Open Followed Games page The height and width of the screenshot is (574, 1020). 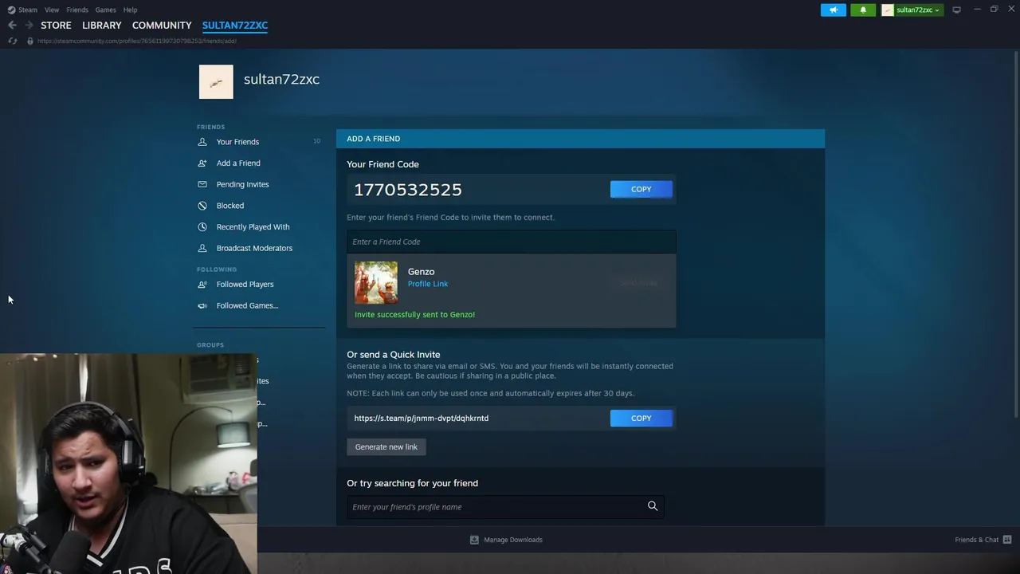[247, 305]
